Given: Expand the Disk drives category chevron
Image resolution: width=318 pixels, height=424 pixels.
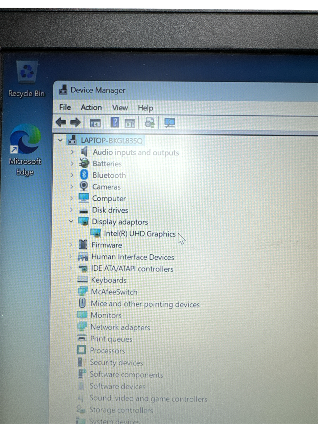Looking at the screenshot, I should pyautogui.click(x=71, y=210).
